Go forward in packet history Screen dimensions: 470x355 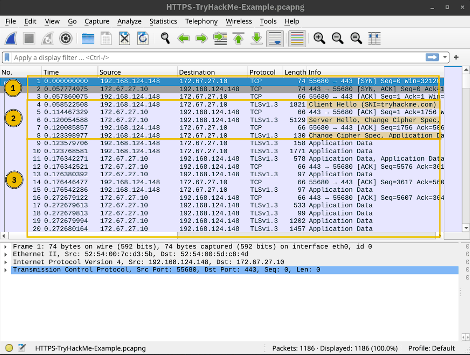(202, 38)
